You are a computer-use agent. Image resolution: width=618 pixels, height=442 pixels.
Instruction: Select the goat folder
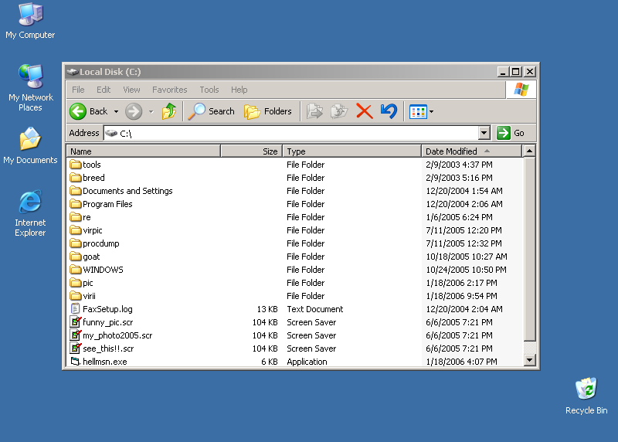point(85,257)
